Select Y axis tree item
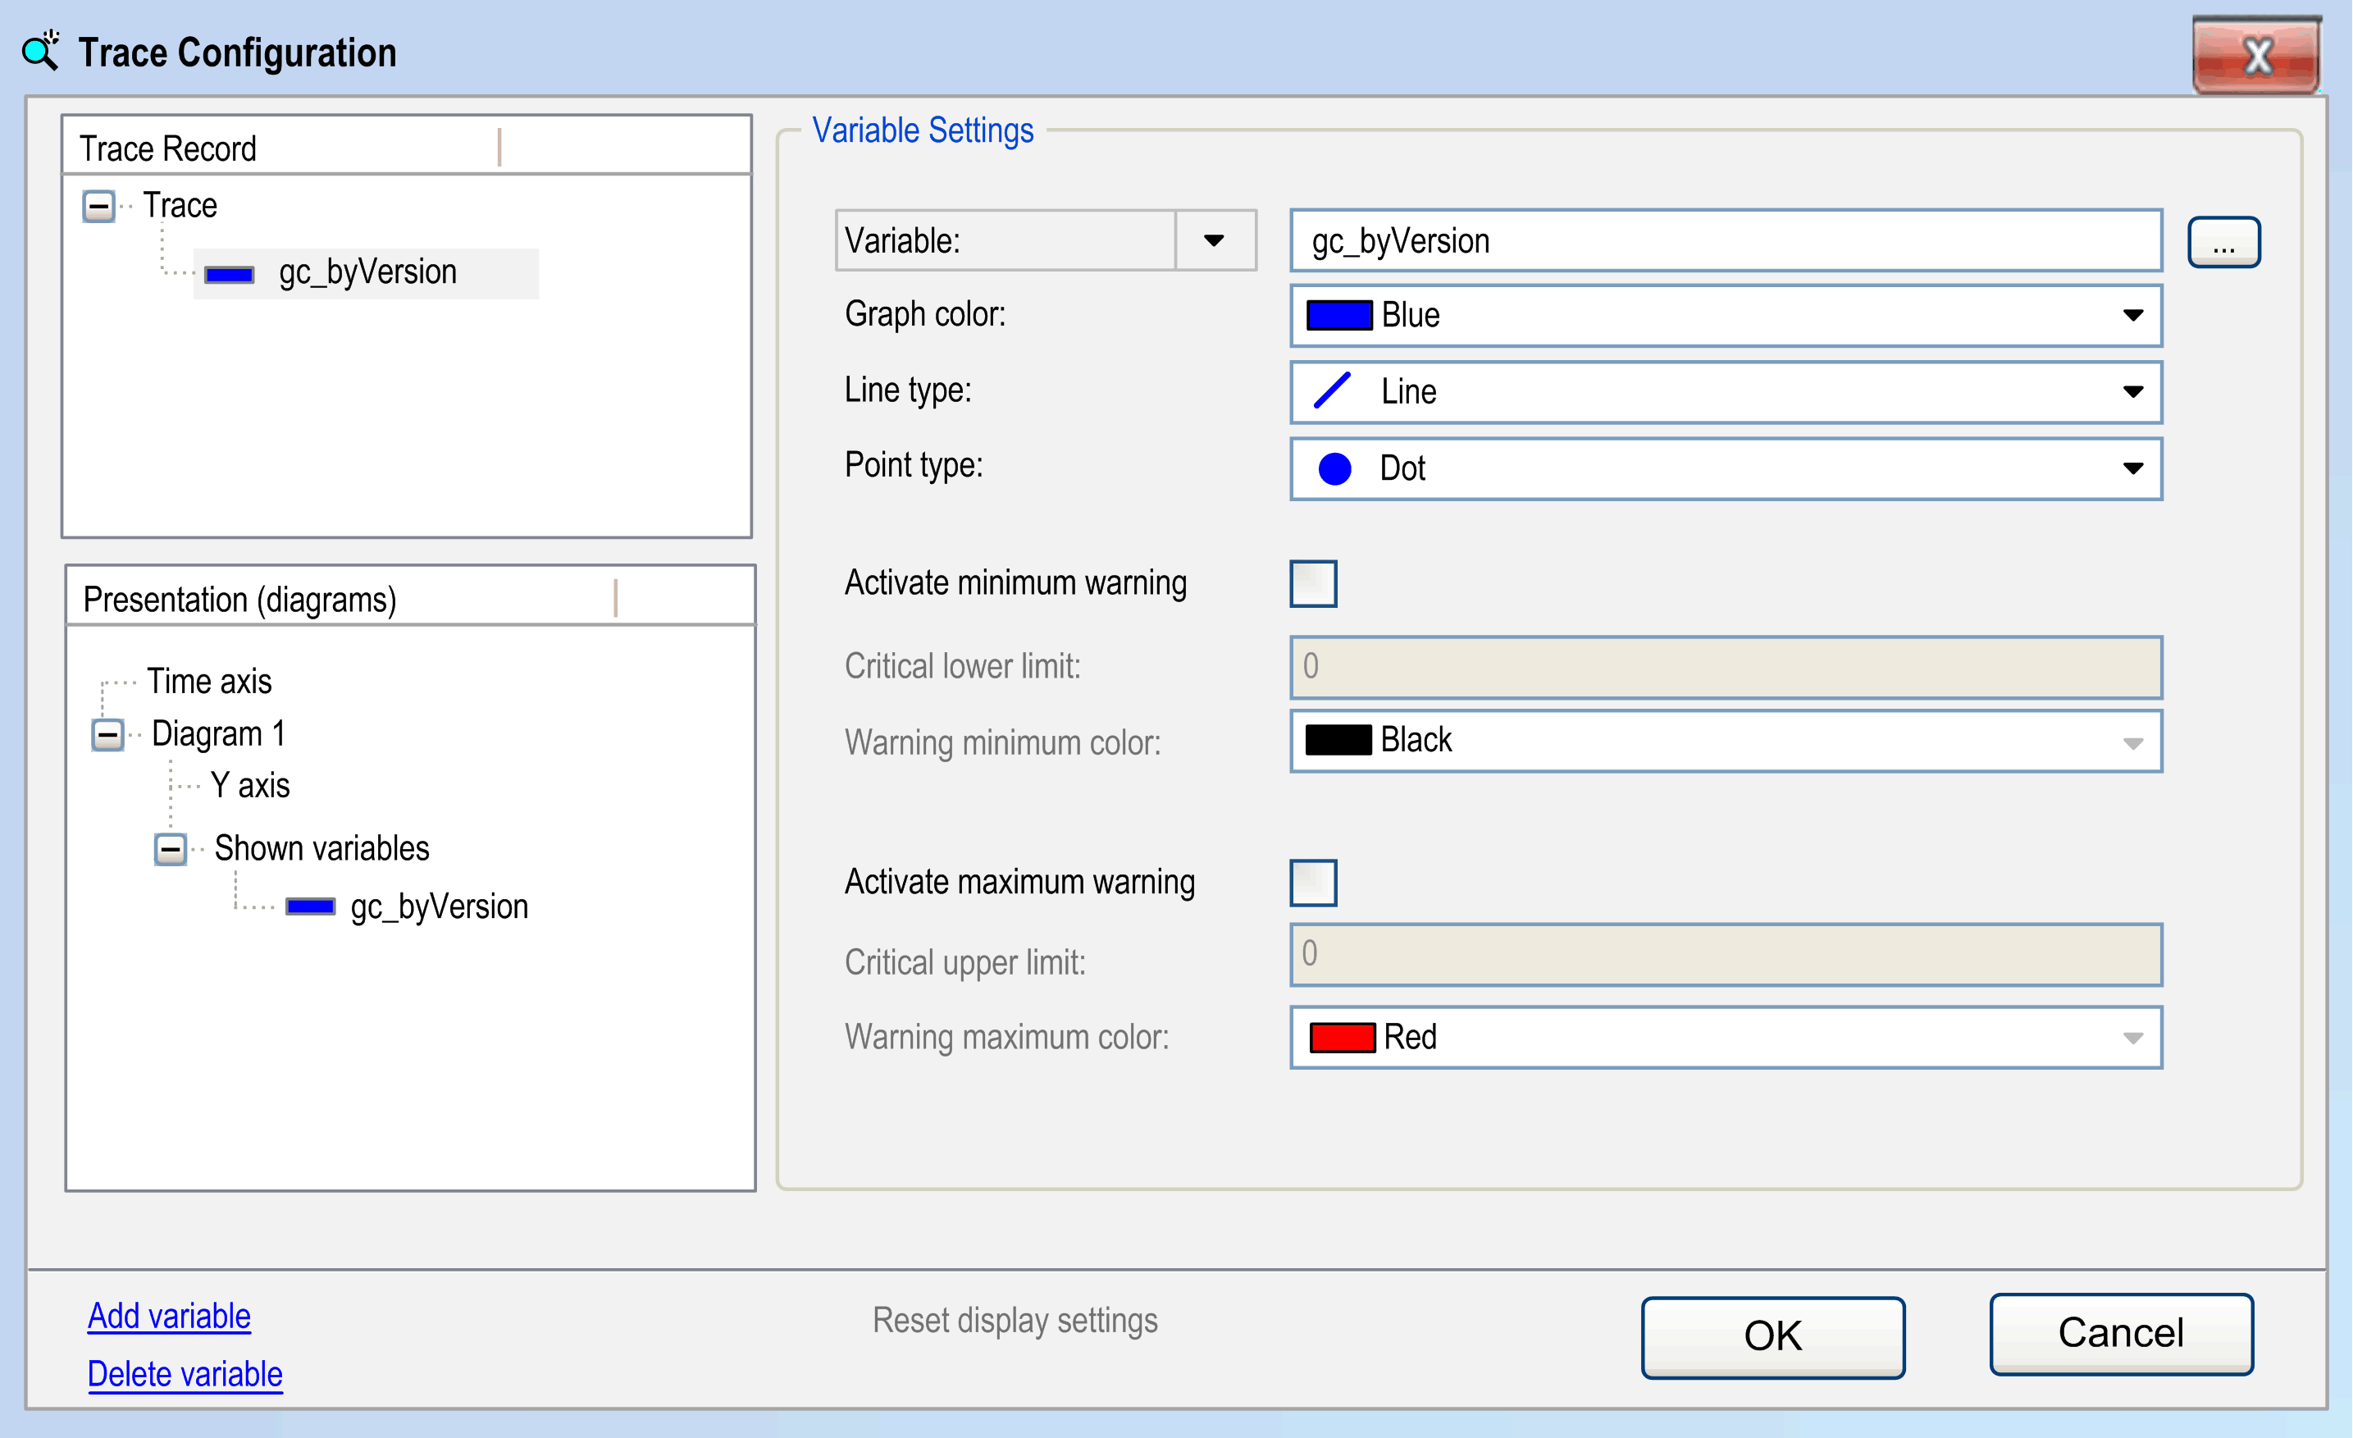This screenshot has width=2353, height=1438. point(249,786)
